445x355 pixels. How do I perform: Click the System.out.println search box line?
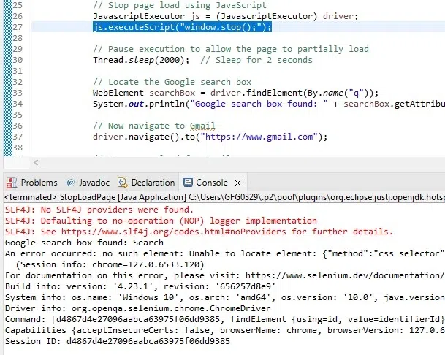click(269, 104)
